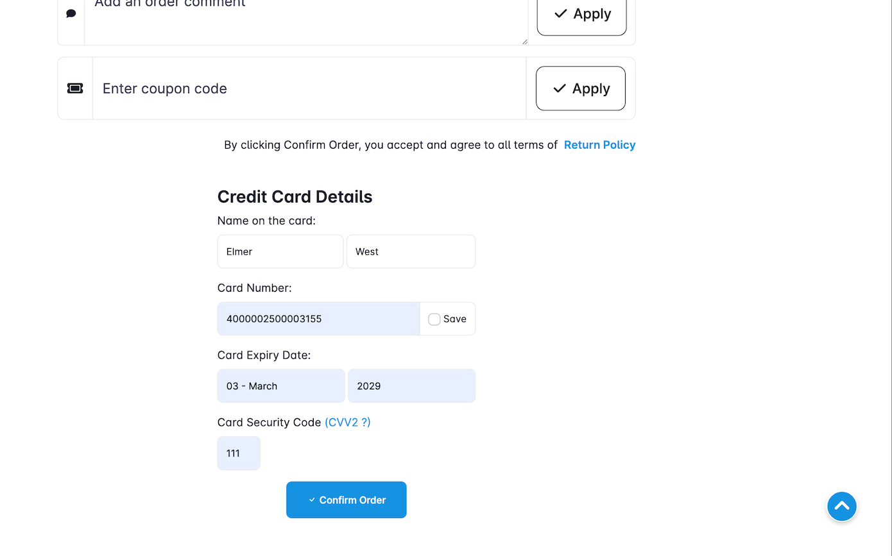The width and height of the screenshot is (892, 556).
Task: Click into the coupon code field
Action: point(309,88)
